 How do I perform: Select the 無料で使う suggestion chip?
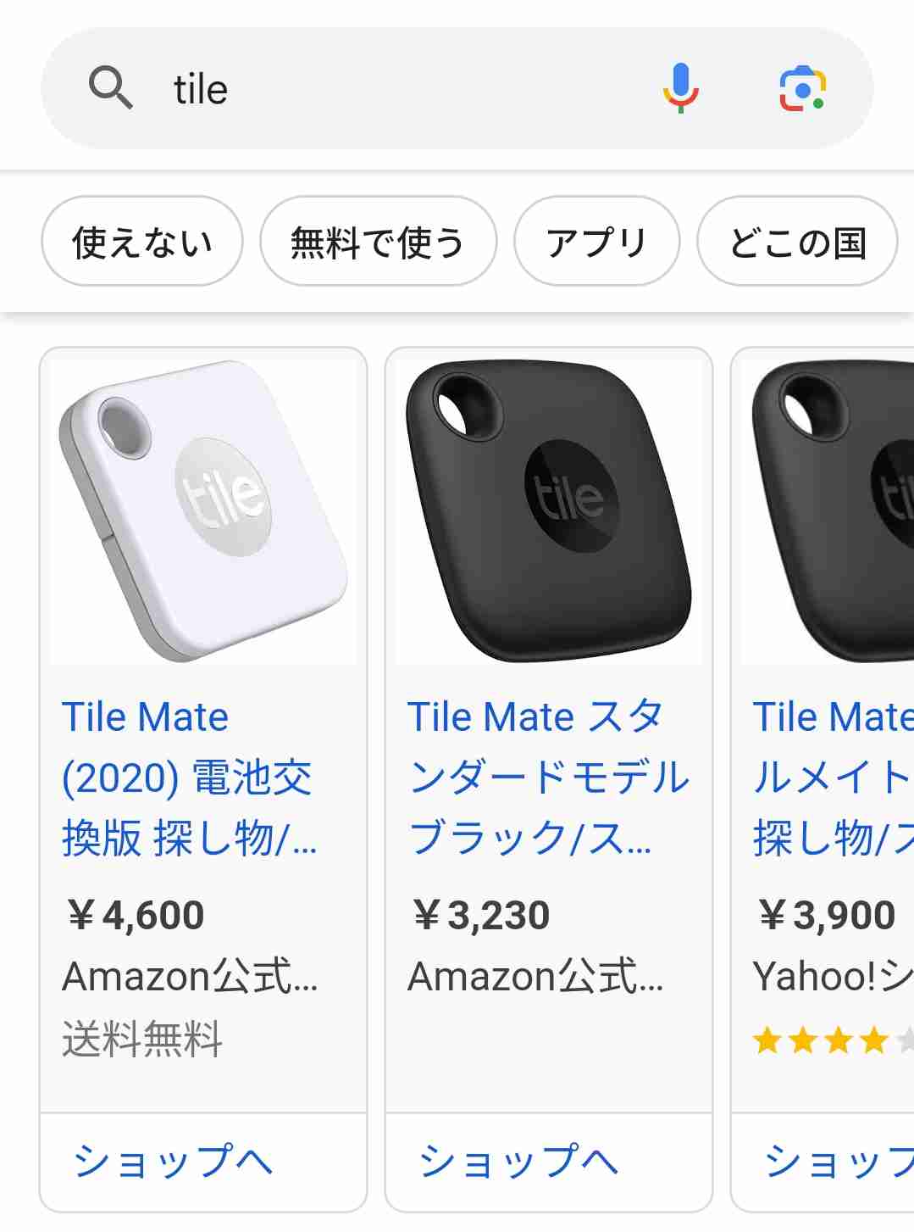(378, 242)
